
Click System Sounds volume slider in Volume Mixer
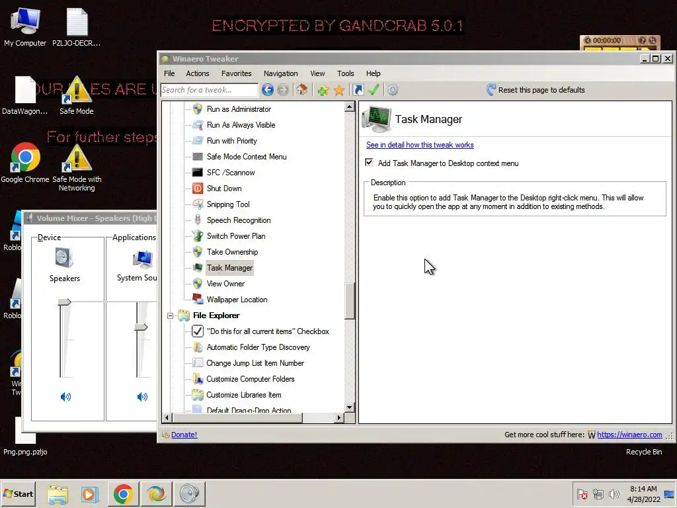[141, 327]
